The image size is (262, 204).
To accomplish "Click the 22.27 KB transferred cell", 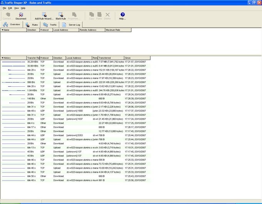I will click(111, 123).
